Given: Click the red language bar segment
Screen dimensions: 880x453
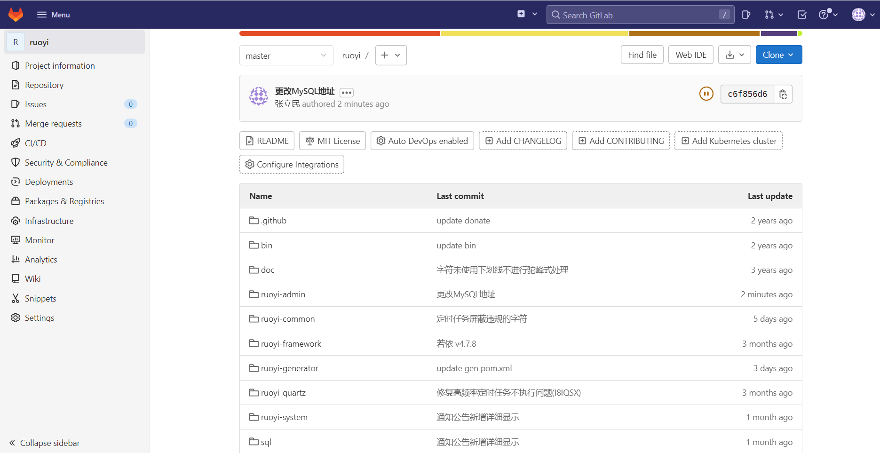Looking at the screenshot, I should 340,33.
